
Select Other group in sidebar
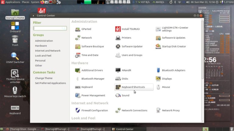[x=38, y=66]
